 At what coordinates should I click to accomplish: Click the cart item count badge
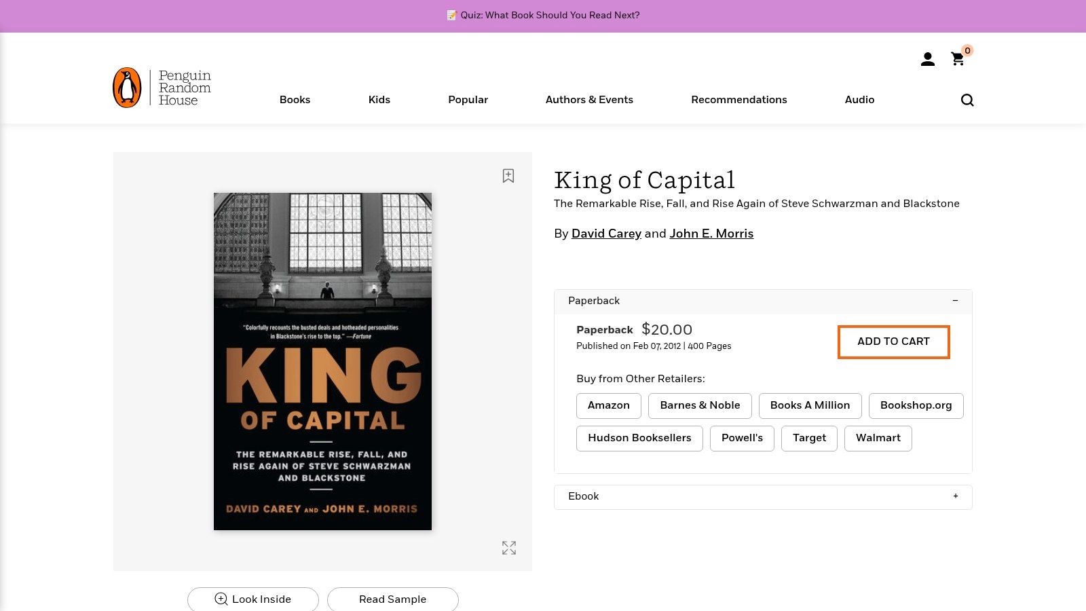click(x=967, y=50)
